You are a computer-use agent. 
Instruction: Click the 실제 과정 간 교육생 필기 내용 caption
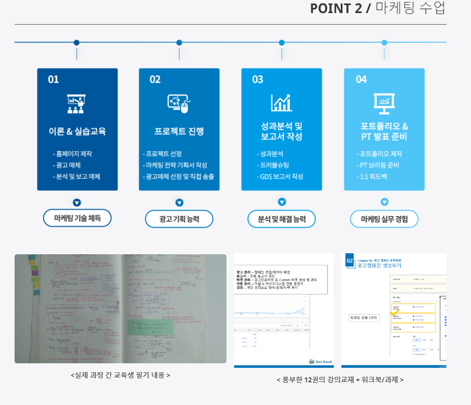point(121,375)
